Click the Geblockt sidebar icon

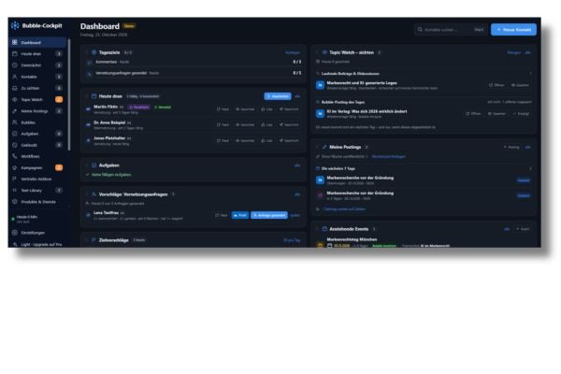pyautogui.click(x=15, y=145)
